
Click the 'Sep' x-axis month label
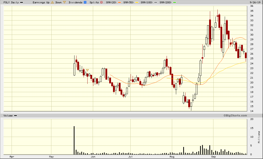pyautogui.click(x=213, y=157)
